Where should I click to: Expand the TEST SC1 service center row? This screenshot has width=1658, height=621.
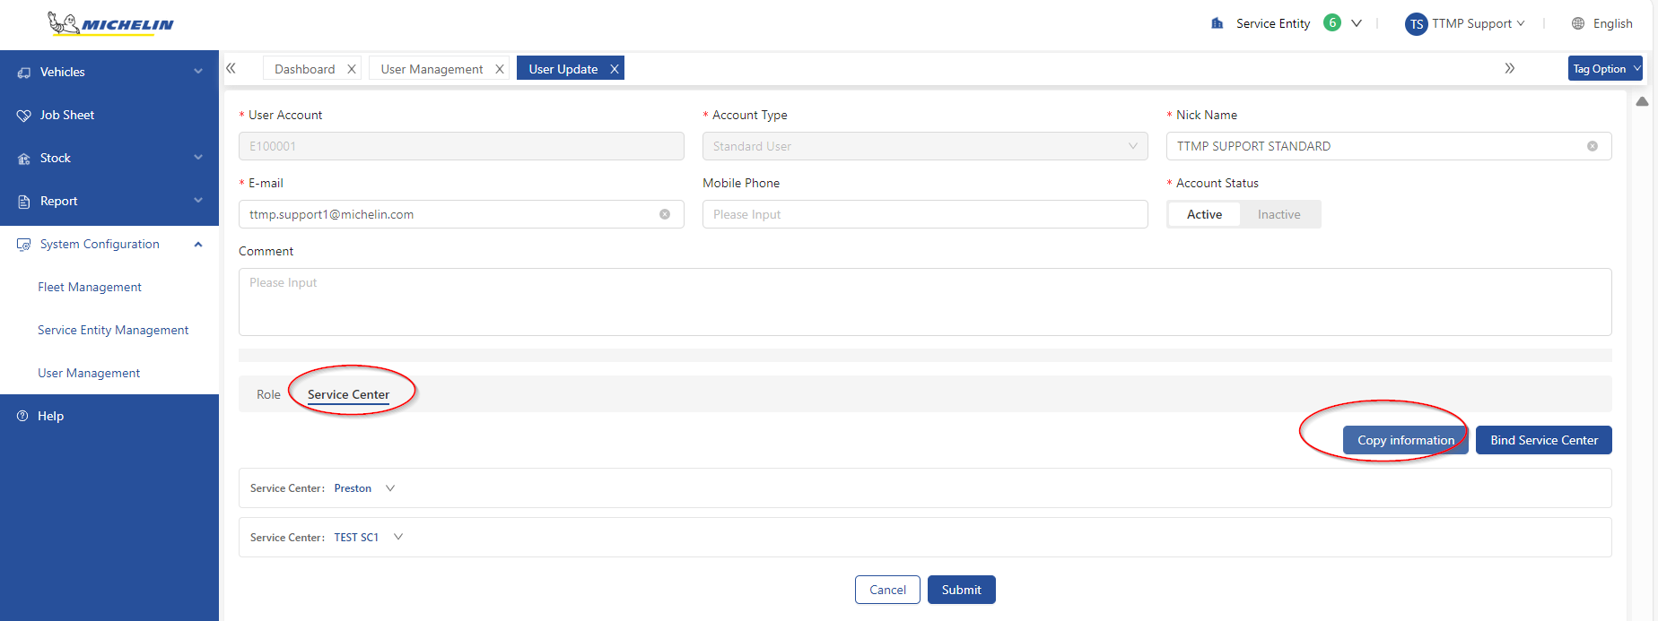pos(398,538)
